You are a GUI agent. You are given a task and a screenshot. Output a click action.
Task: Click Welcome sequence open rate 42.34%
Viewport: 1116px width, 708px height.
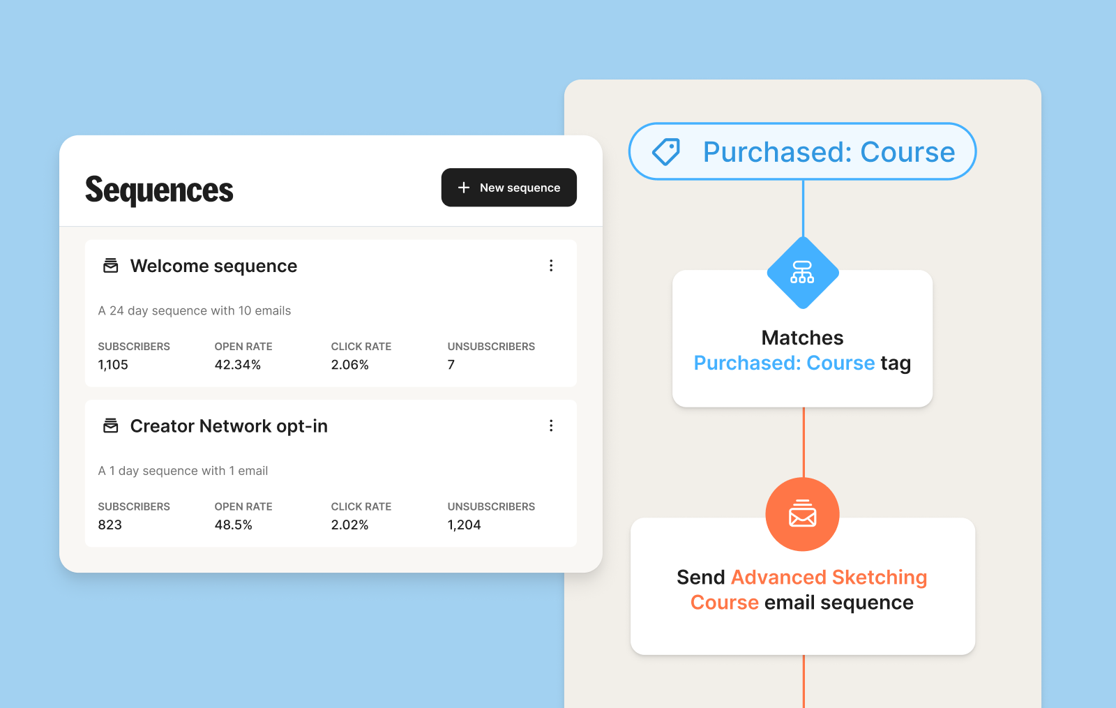click(238, 365)
